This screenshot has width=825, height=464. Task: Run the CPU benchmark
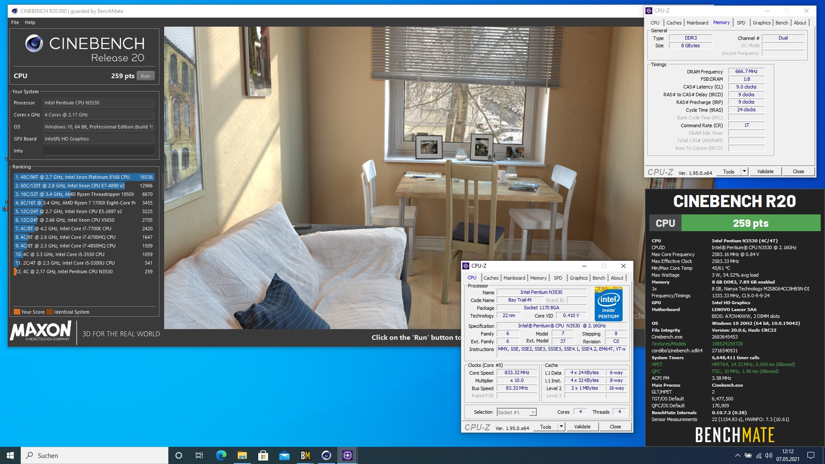146,76
